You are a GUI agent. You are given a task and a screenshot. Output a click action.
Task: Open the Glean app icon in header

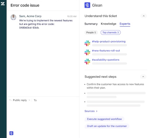click(x=87, y=5)
